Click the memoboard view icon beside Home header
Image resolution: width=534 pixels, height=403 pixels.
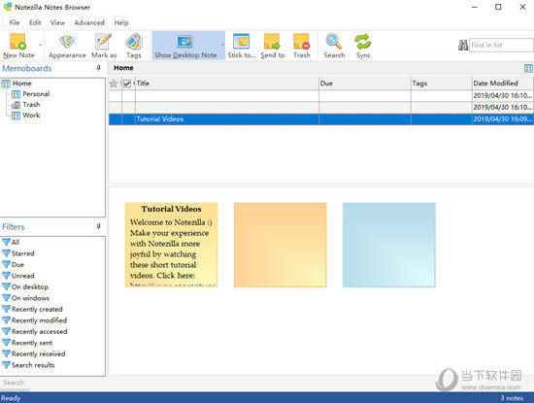[x=528, y=69]
